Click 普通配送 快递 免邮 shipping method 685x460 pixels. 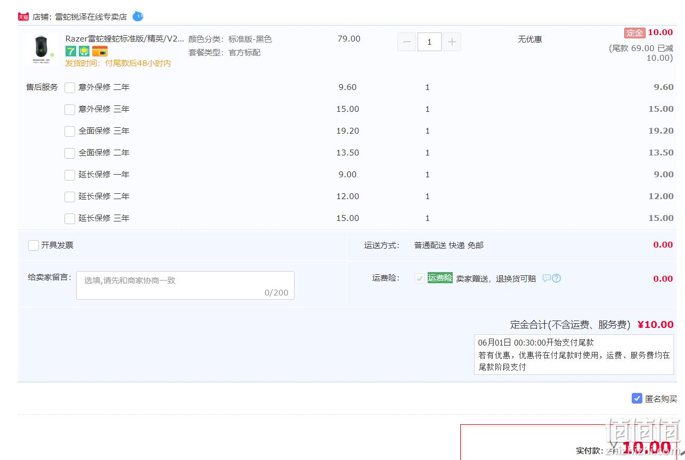pyautogui.click(x=449, y=245)
